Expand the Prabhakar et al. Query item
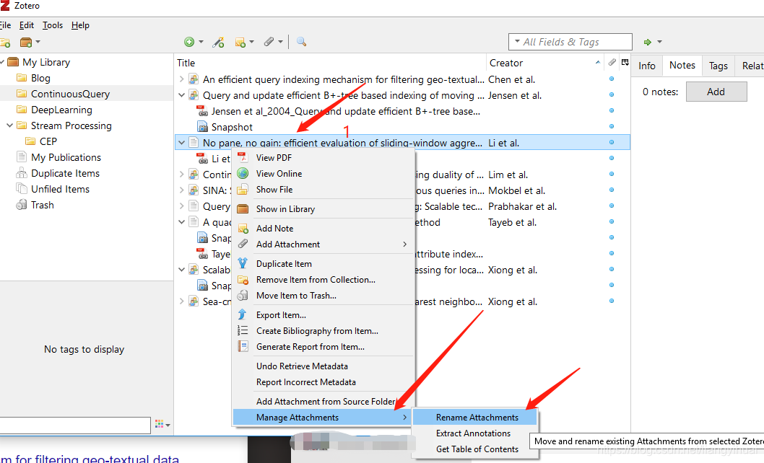Image resolution: width=764 pixels, height=463 pixels. (x=181, y=206)
